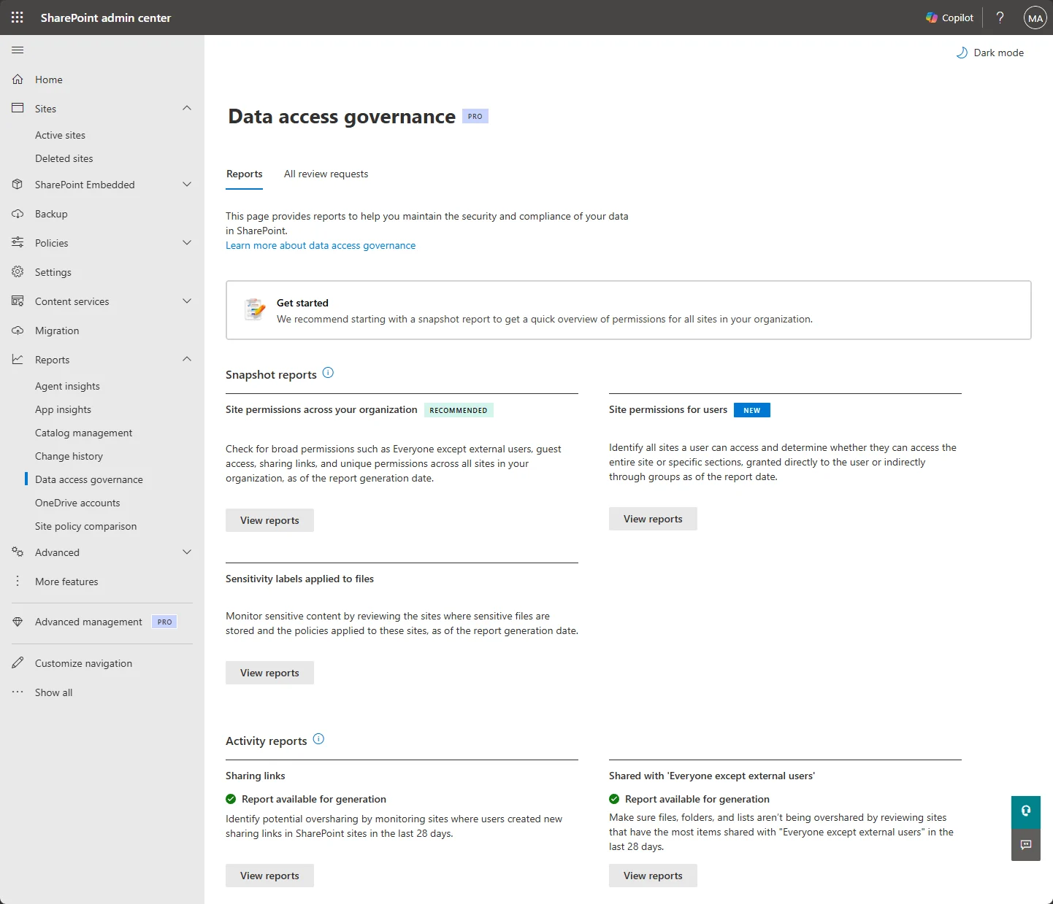Screen dimensions: 1053x904
Task: Click the Policies sliders icon
Action: (18, 243)
